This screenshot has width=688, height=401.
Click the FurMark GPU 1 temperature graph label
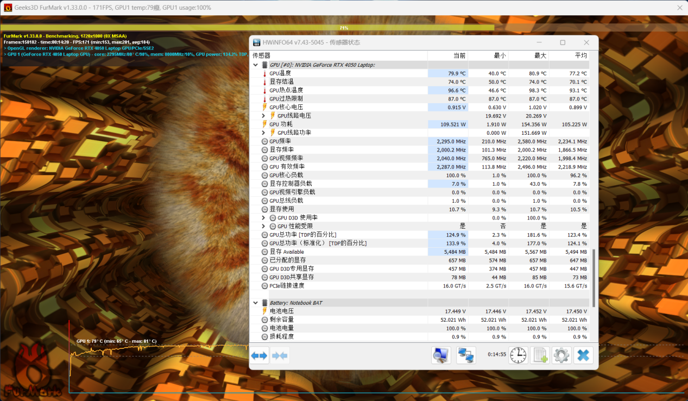(x=116, y=341)
